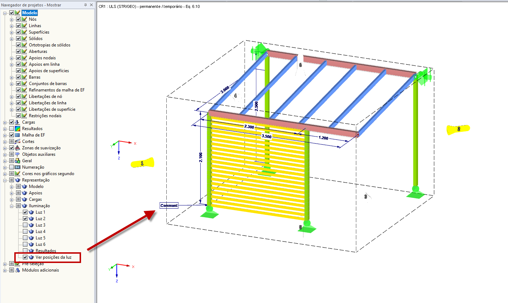Click the 2.500 dimension label
Viewport: 508px width, 303px height.
coord(256,106)
